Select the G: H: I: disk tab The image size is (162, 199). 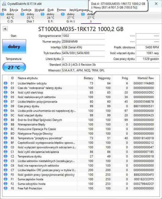click(x=71, y=18)
